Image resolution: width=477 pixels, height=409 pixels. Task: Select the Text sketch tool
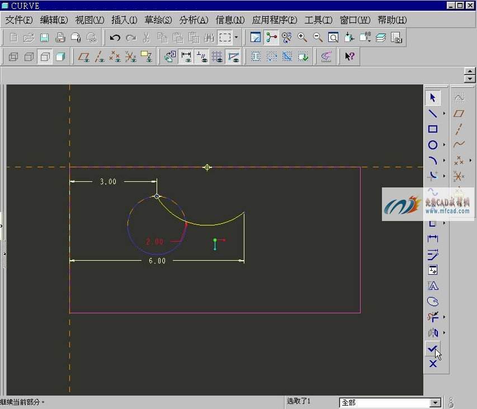(x=432, y=286)
